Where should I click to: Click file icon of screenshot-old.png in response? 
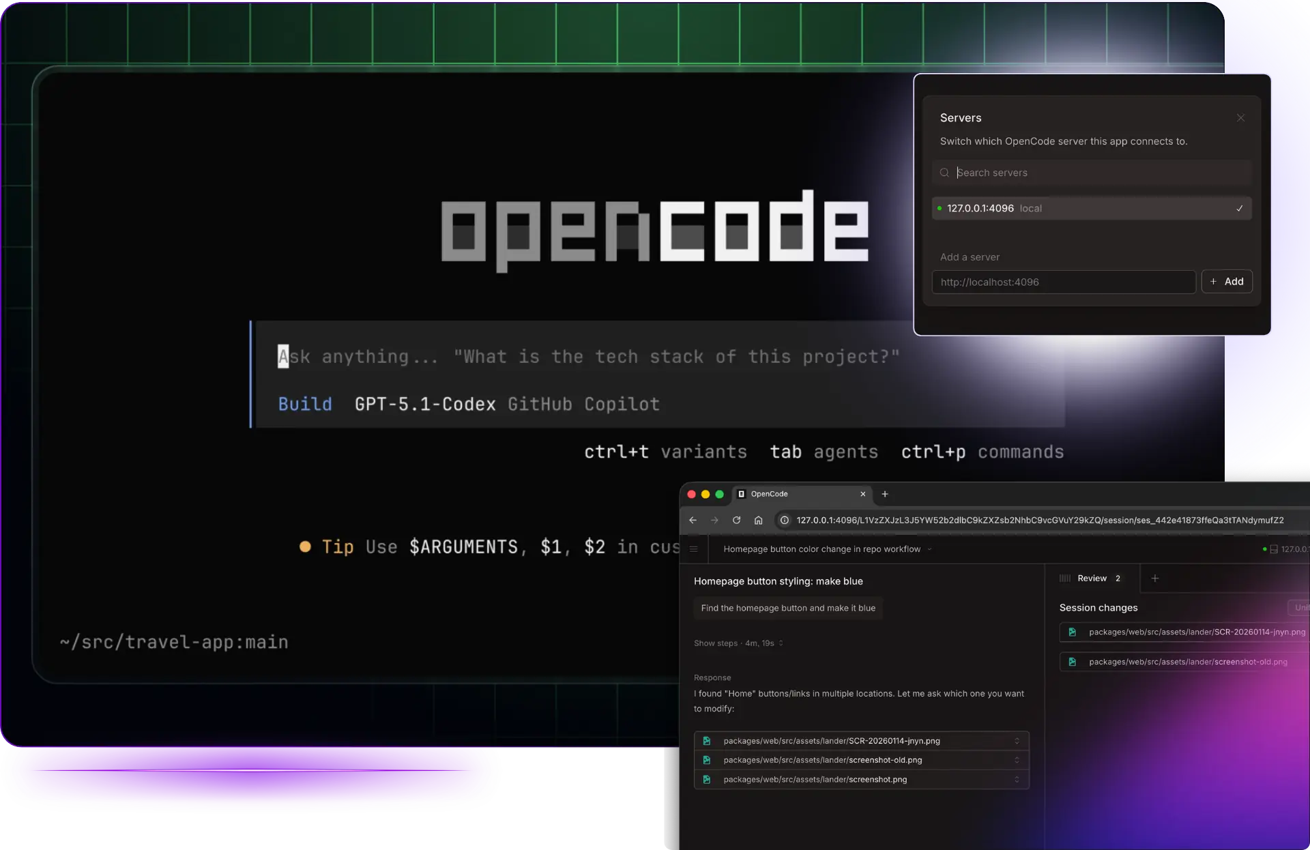(x=707, y=760)
